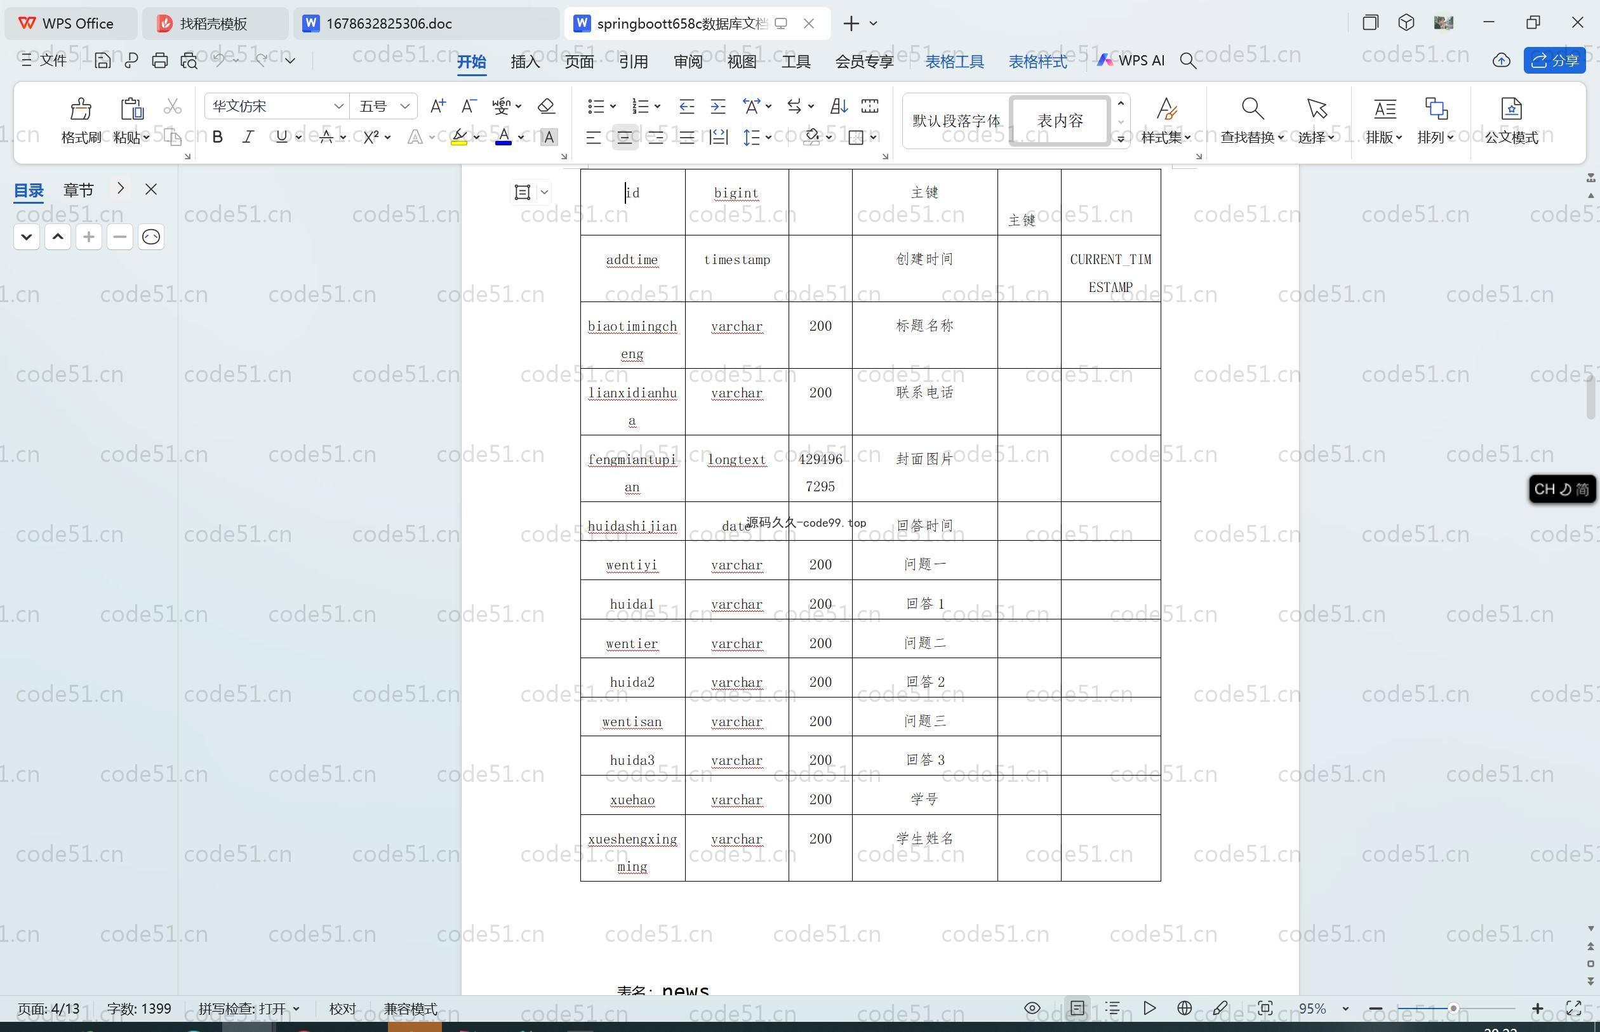Image resolution: width=1600 pixels, height=1032 pixels.
Task: Open the Page (页面) ribbon tab
Action: coord(579,61)
